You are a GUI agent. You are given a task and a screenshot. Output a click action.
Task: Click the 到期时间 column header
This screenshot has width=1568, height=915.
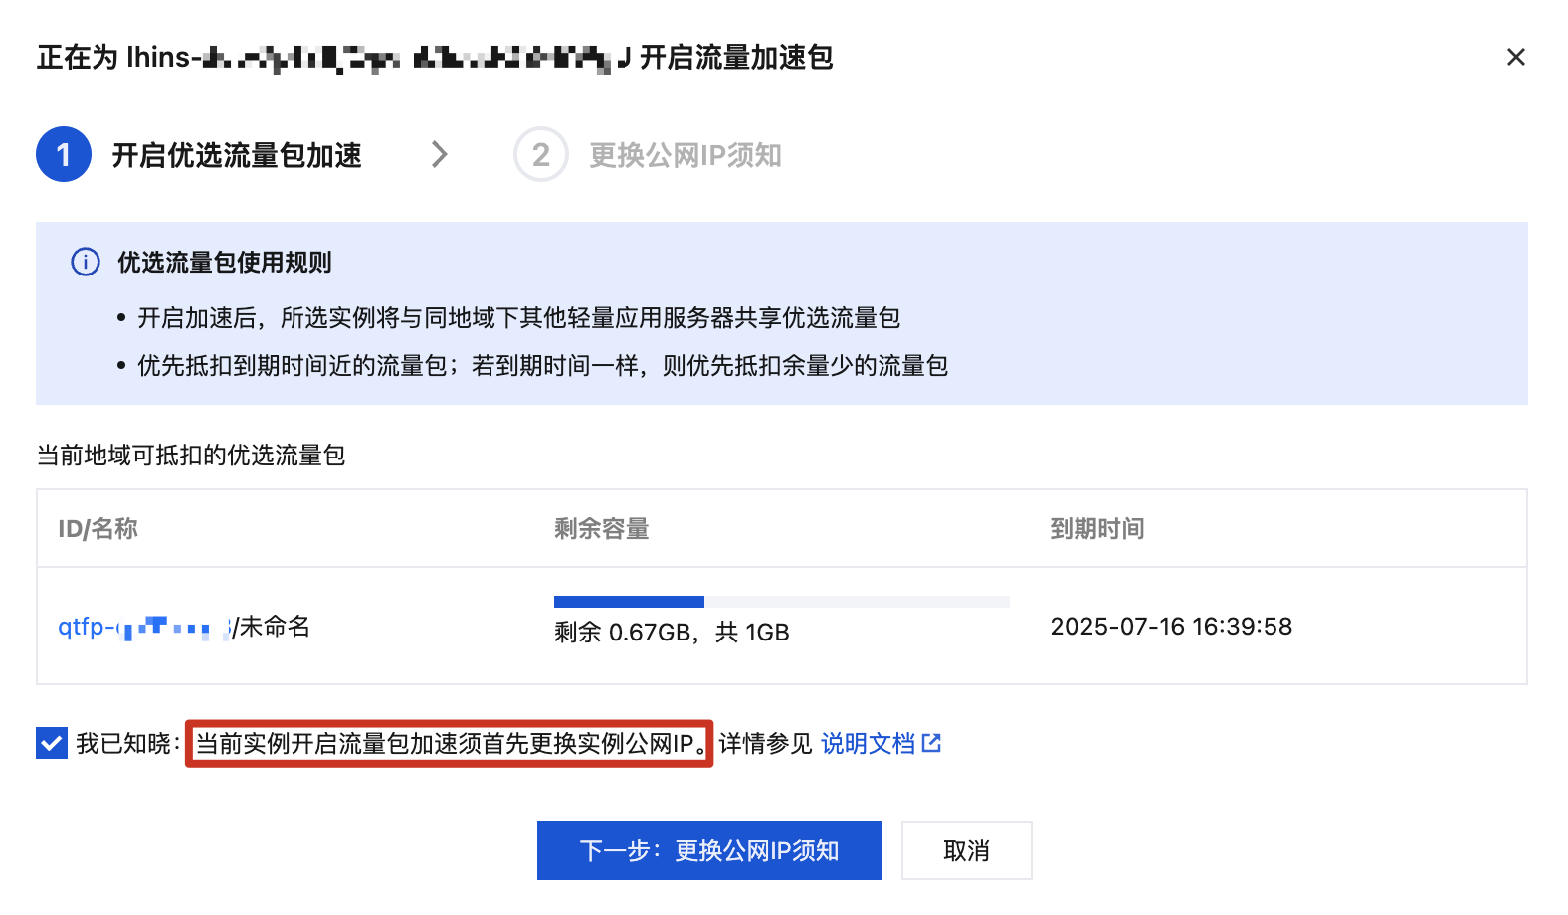1096,528
